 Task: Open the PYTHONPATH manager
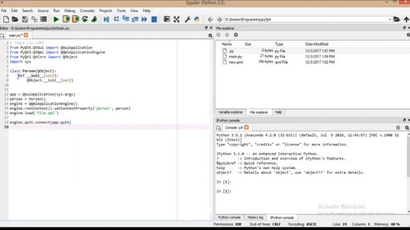[x=197, y=19]
